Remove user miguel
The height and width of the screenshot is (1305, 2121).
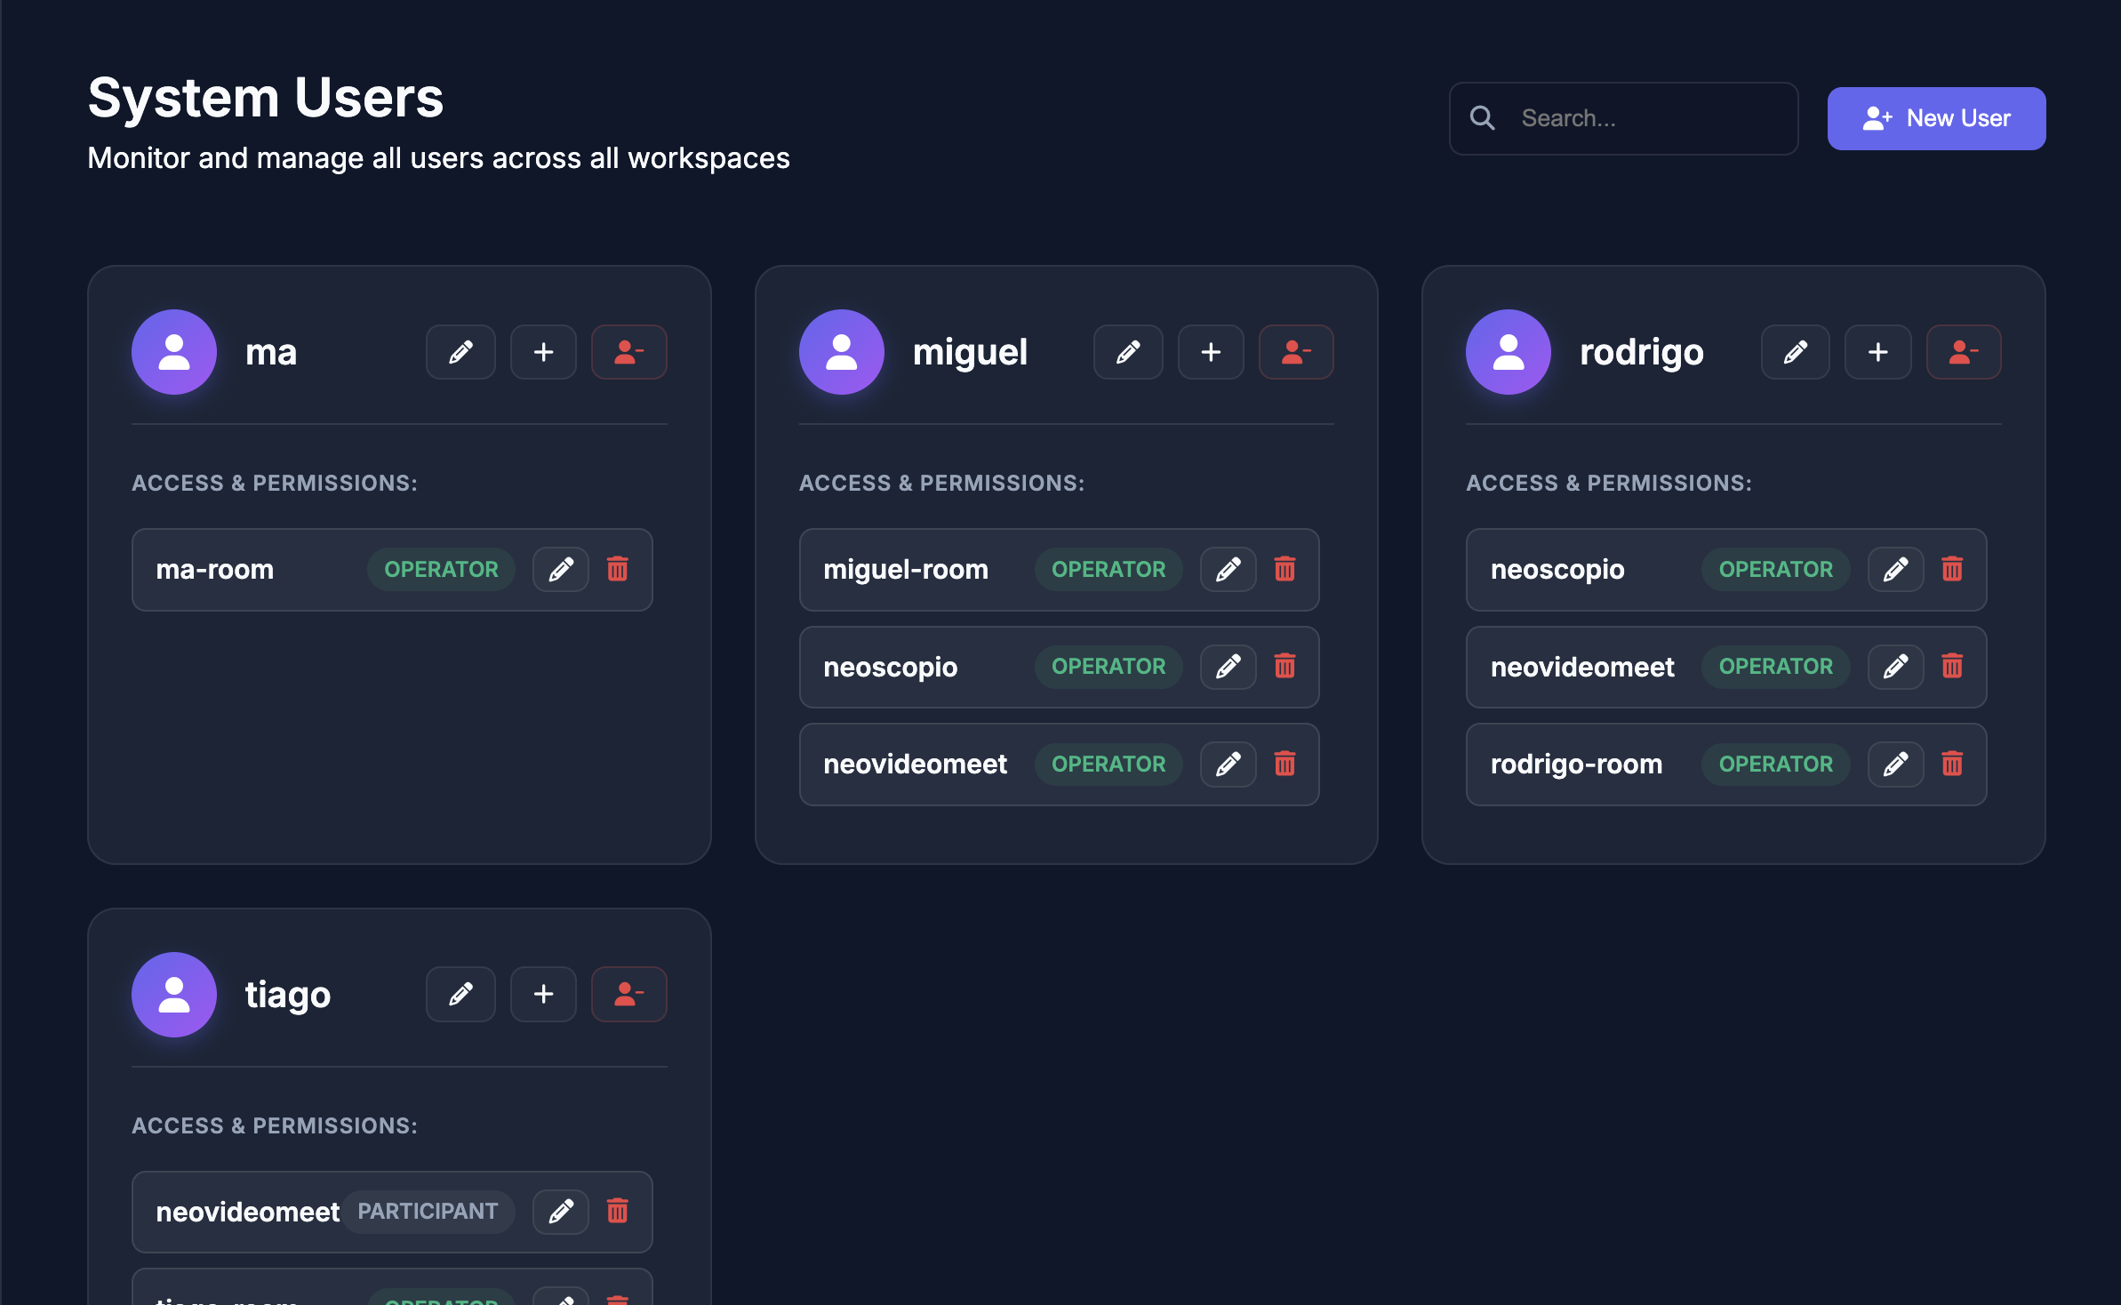[1296, 352]
